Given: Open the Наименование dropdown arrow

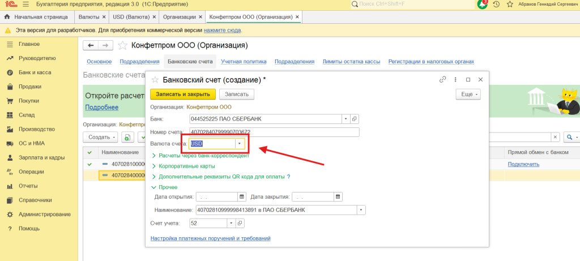Looking at the screenshot, I should click(361, 210).
